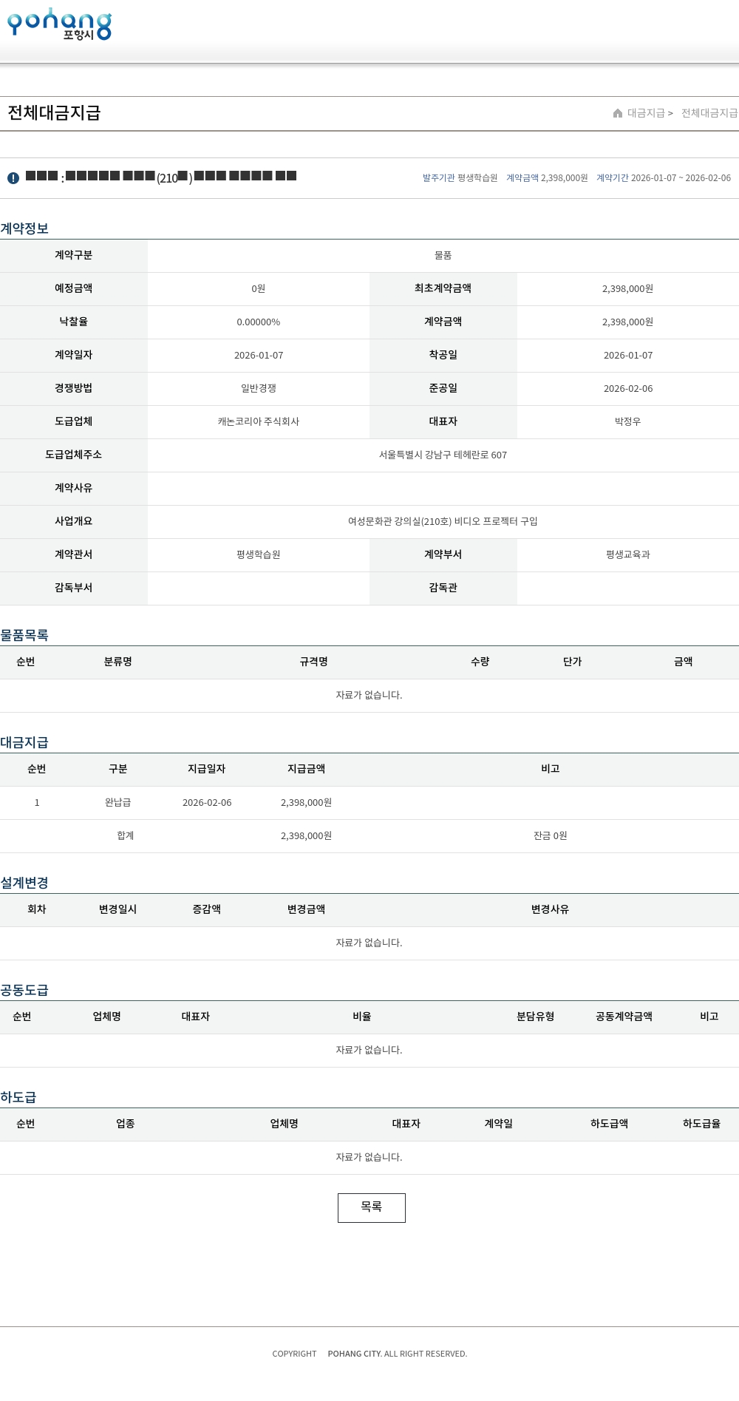
Task: Select the contractor name 캐논코리아 주식회사
Action: [258, 421]
